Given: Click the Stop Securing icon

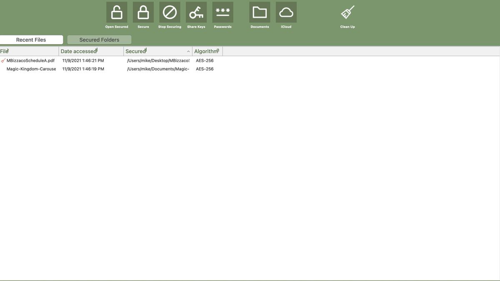Looking at the screenshot, I should pyautogui.click(x=170, y=12).
